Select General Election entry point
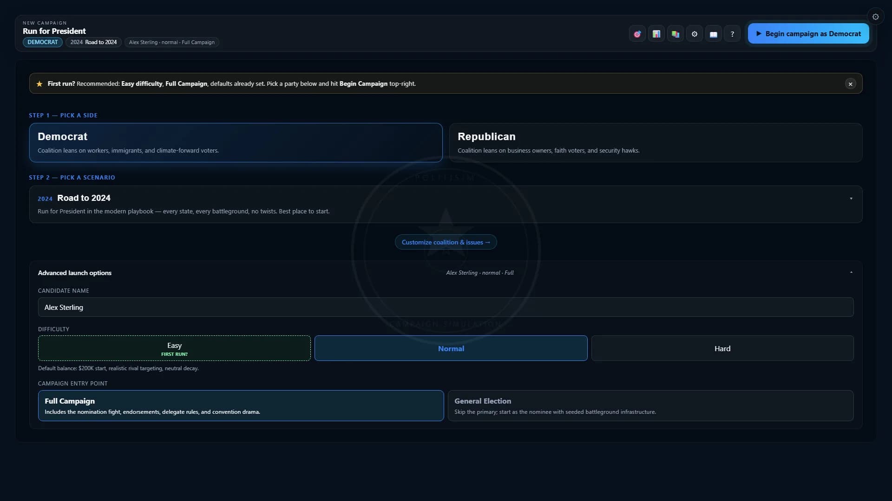 point(650,406)
